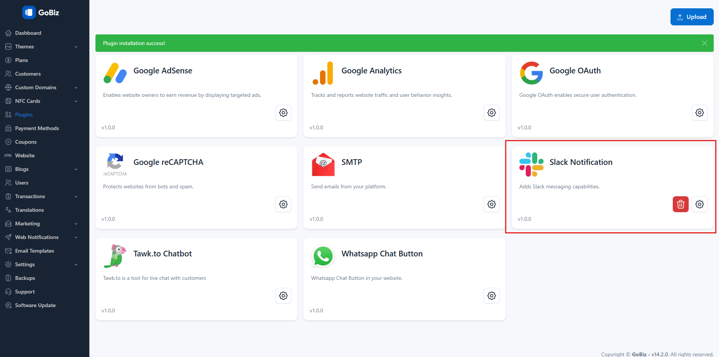Open Whatsapp Chat Button settings gear
The image size is (719, 357).
(x=491, y=296)
